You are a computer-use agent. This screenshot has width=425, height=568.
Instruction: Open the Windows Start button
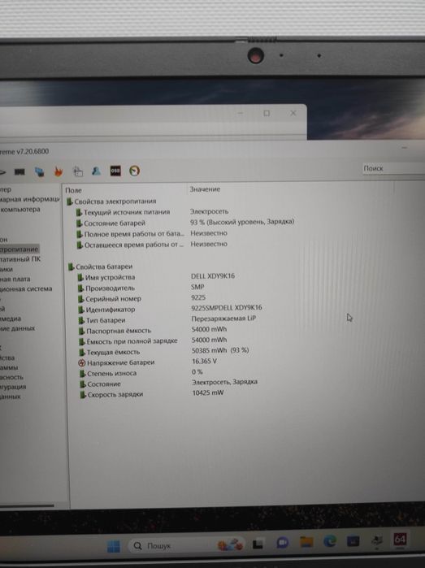click(114, 546)
